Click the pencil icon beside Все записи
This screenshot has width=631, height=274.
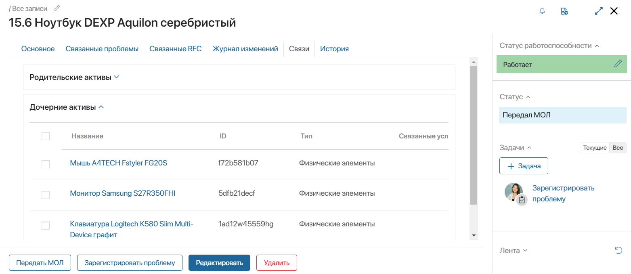(57, 8)
